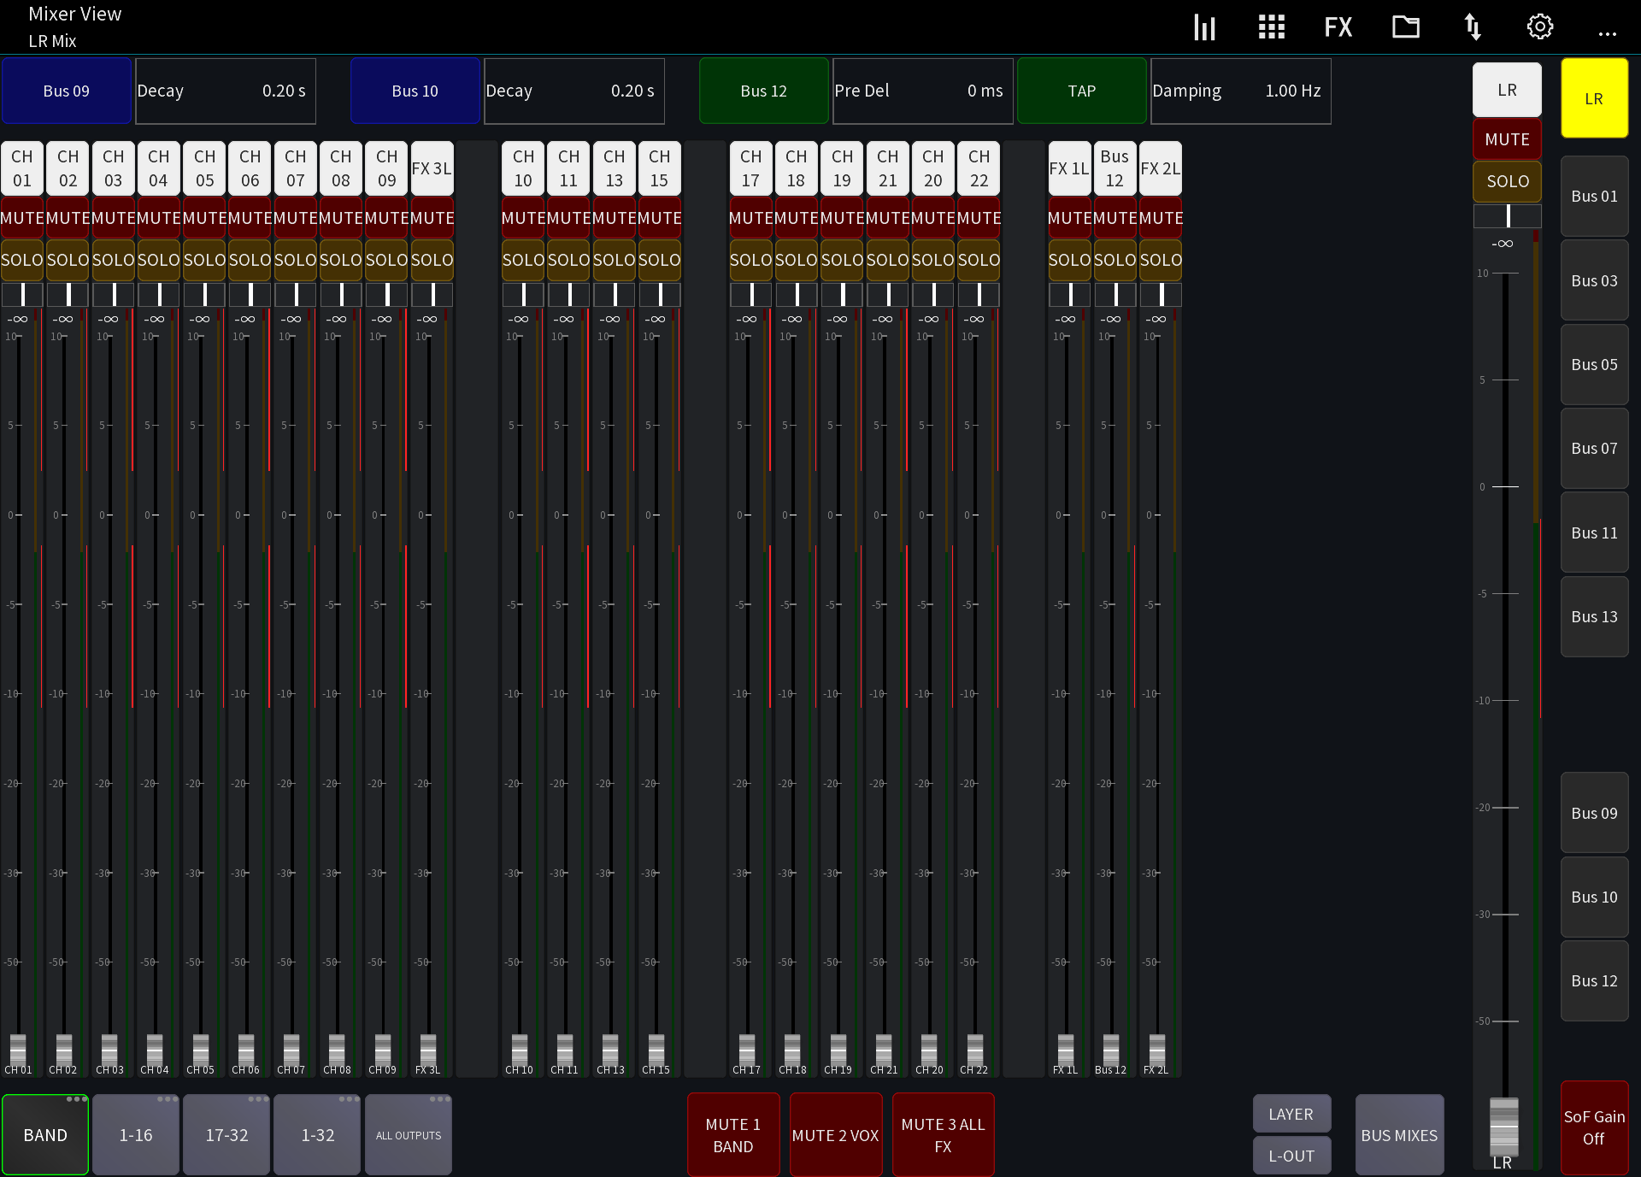
Task: Open the settings gear
Action: [x=1540, y=26]
